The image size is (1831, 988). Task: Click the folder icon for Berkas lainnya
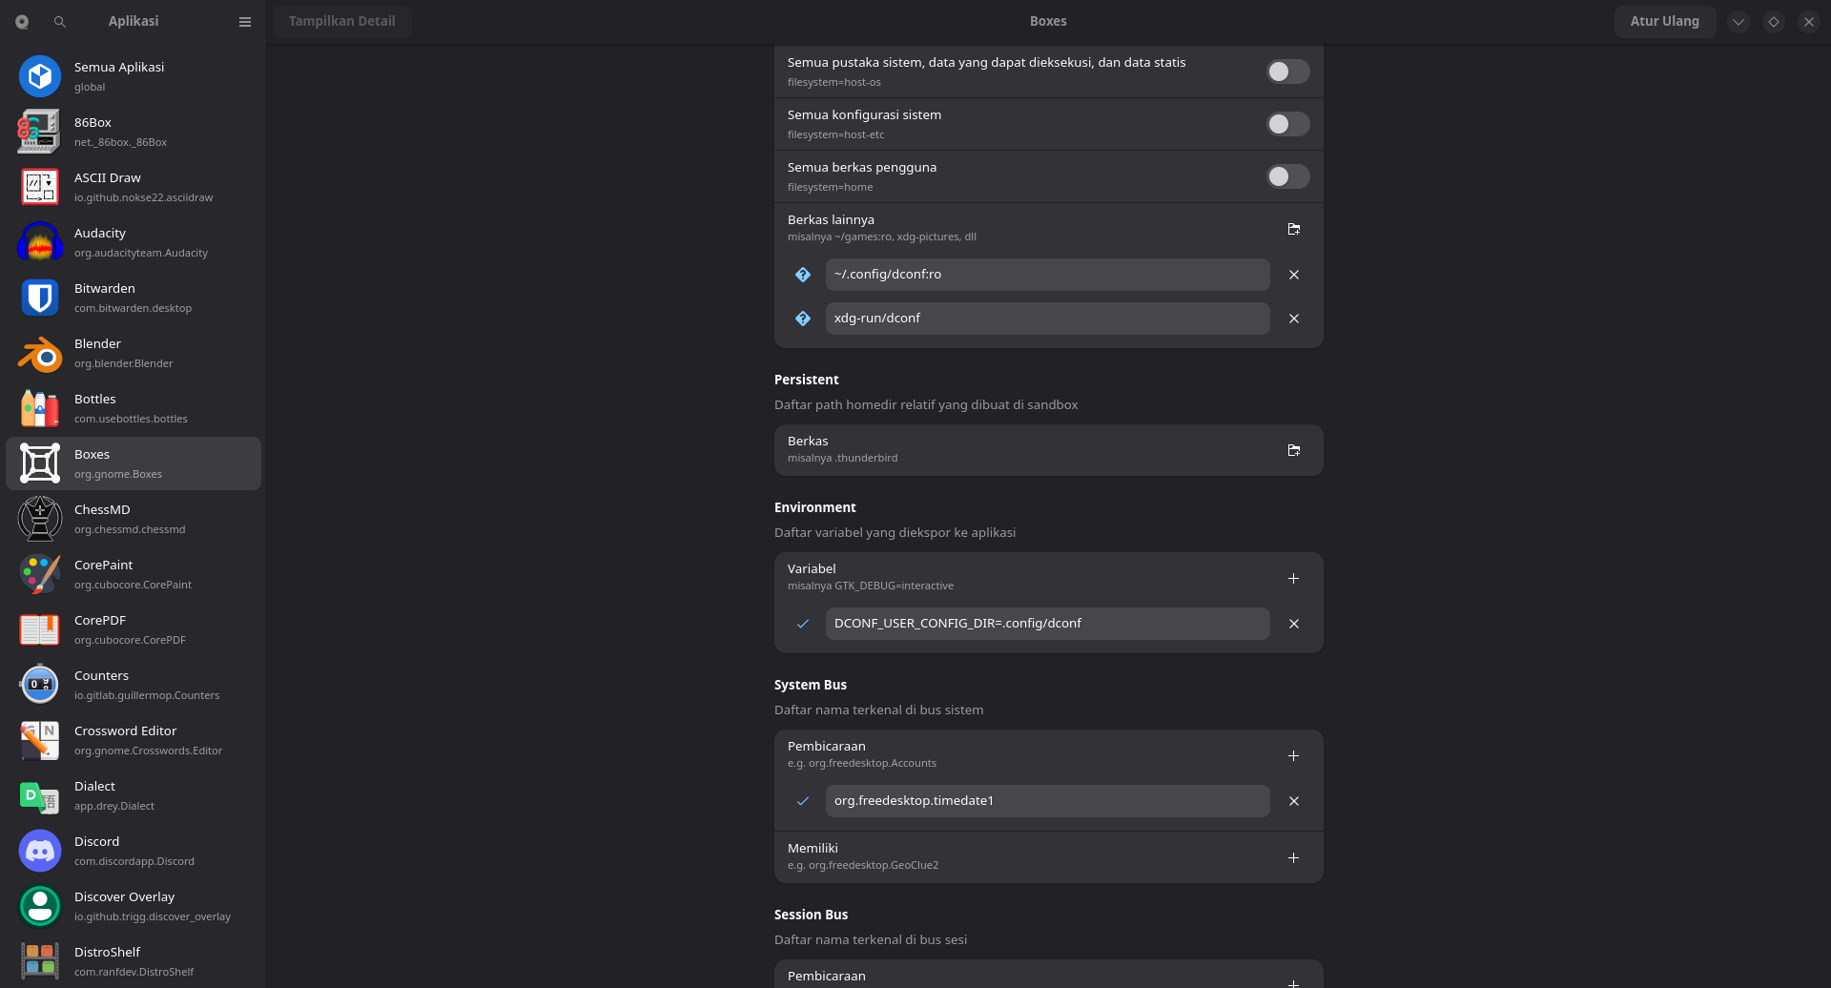click(1293, 229)
